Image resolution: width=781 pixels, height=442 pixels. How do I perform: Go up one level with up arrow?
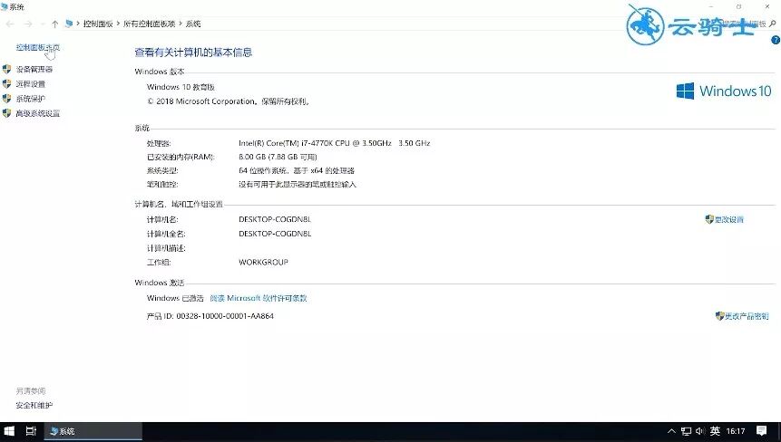click(x=54, y=24)
